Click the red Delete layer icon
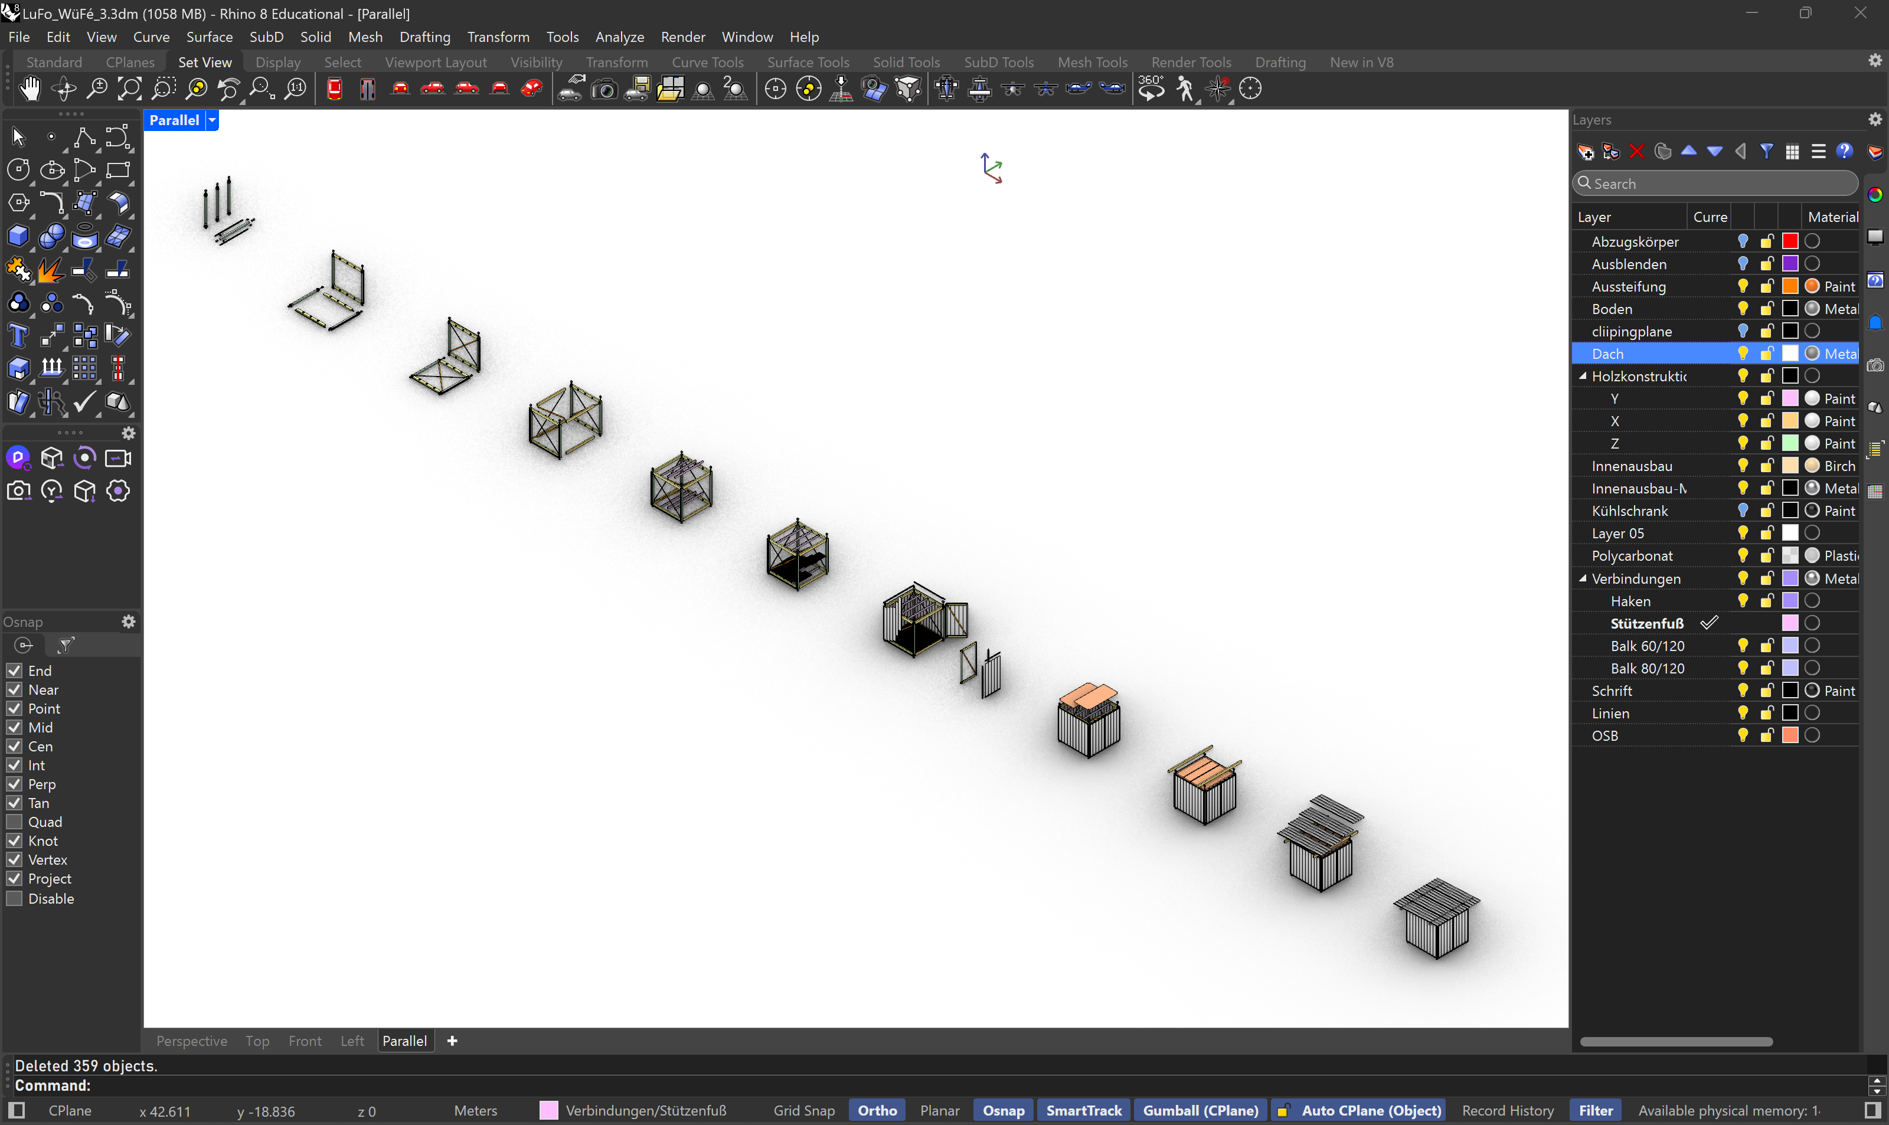1889x1125 pixels. (1636, 152)
